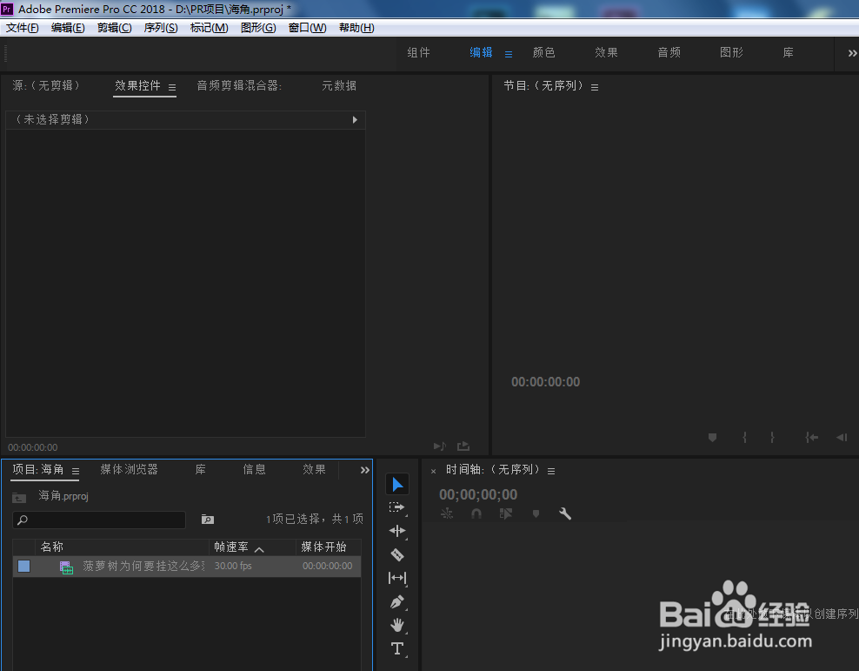The image size is (859, 671).
Task: Select the Selection tool arrow
Action: tap(397, 485)
